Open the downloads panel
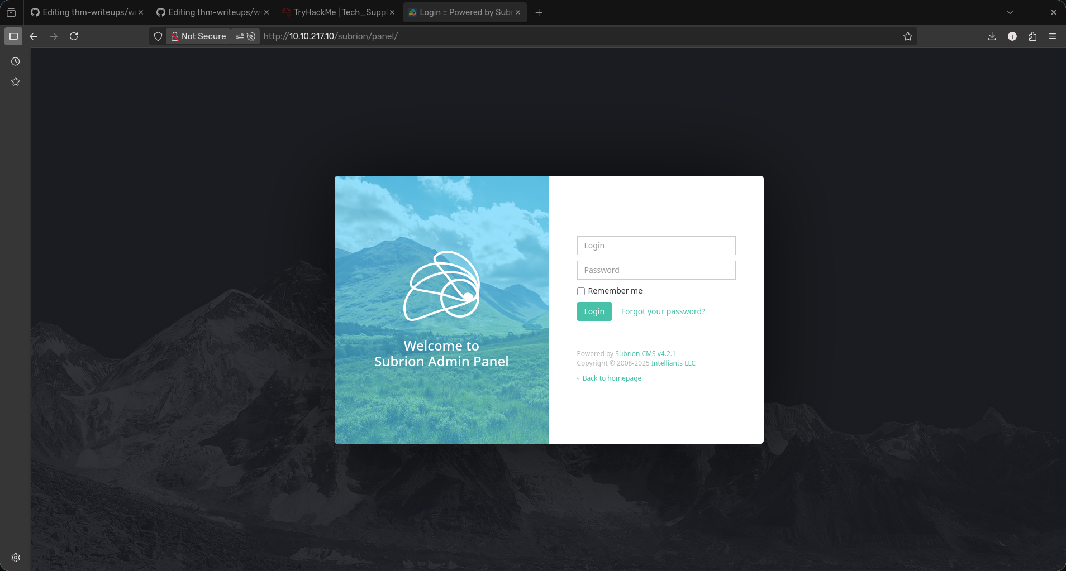1066x571 pixels. point(992,36)
